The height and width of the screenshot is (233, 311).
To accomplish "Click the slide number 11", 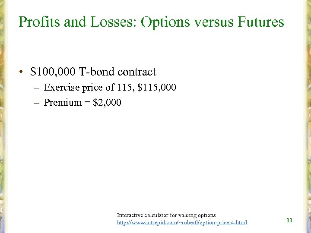I will pos(289,220).
